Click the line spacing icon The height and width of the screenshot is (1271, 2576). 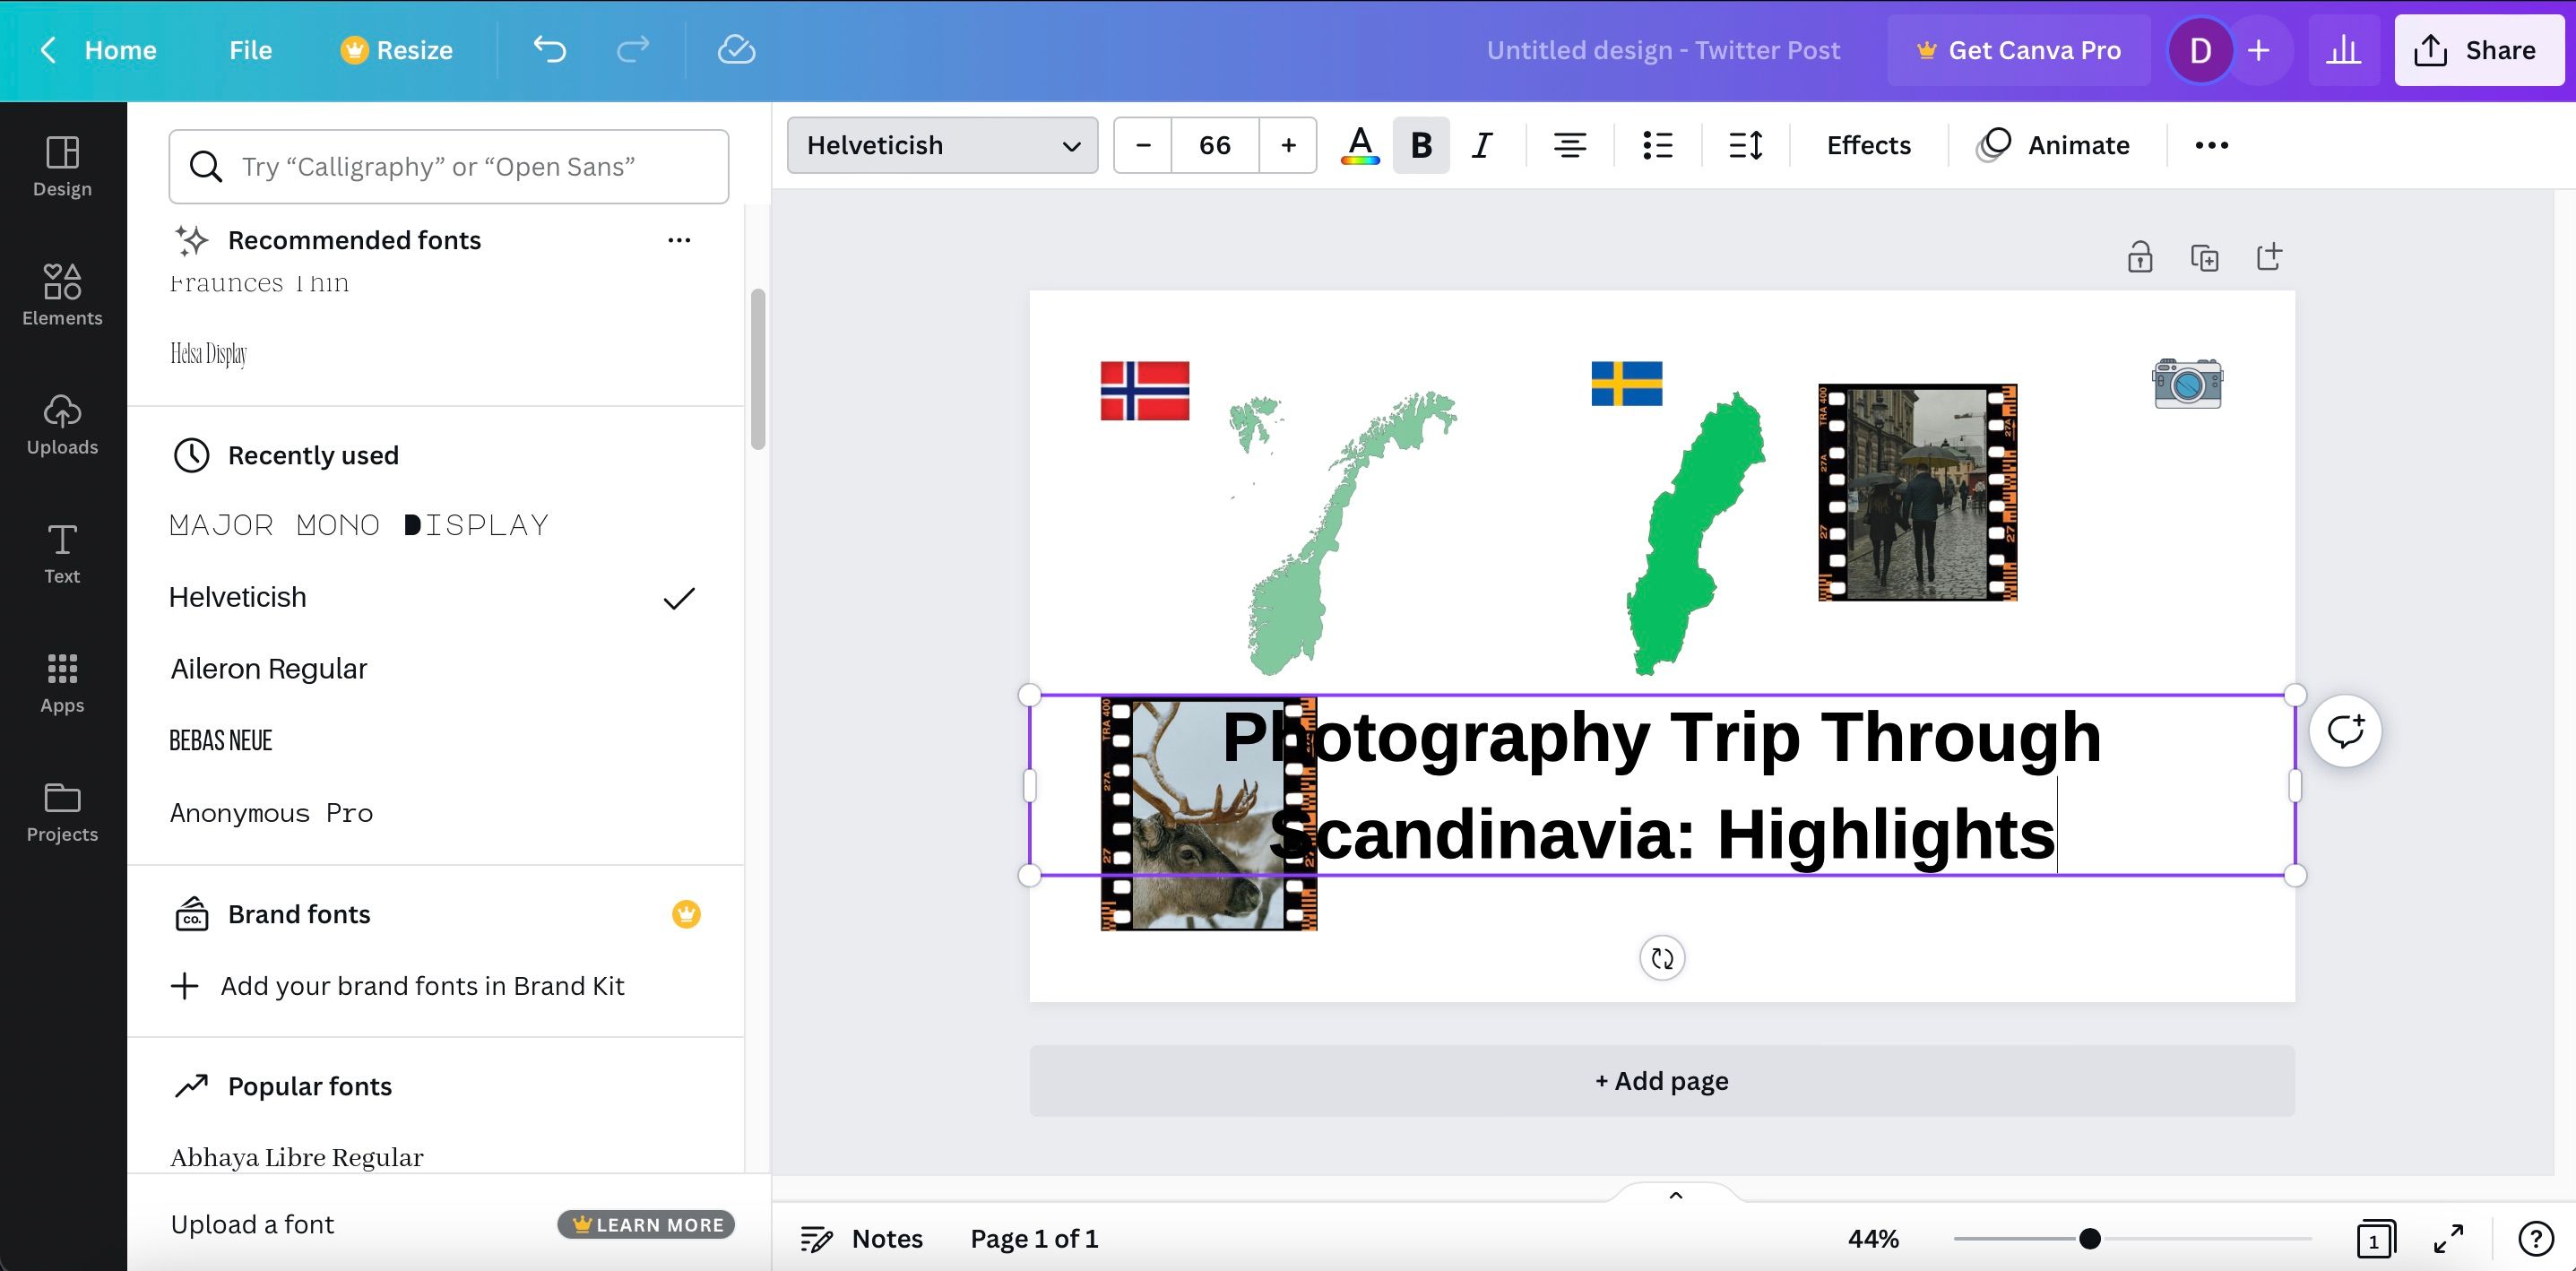[x=1745, y=145]
